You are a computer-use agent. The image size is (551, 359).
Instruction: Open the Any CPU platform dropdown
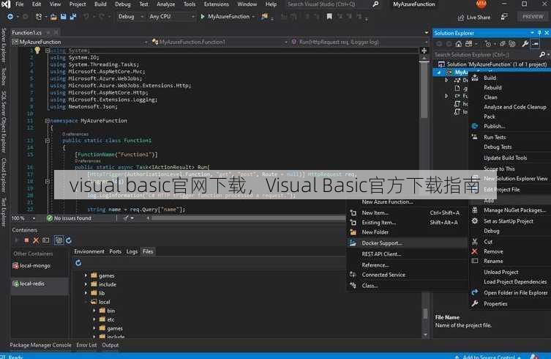(171, 17)
